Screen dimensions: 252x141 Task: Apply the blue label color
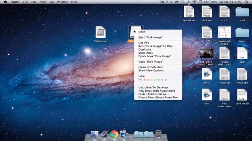159,80
